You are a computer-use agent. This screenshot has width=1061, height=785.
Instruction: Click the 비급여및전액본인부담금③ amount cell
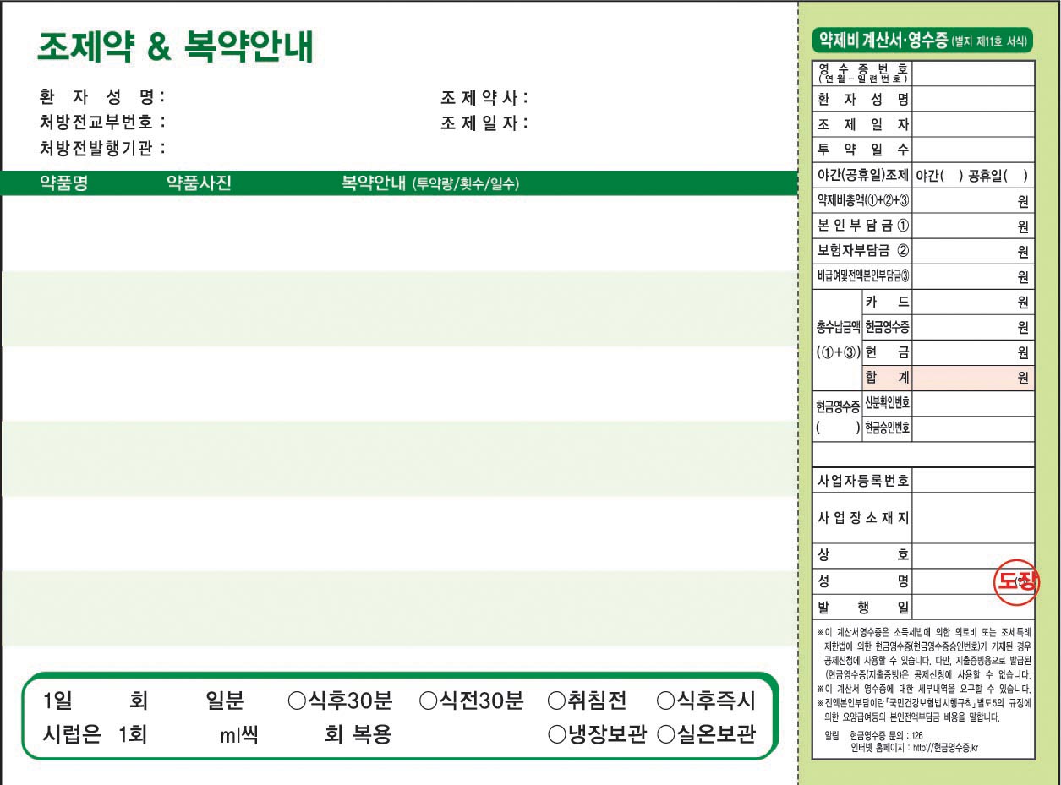pyautogui.click(x=973, y=277)
